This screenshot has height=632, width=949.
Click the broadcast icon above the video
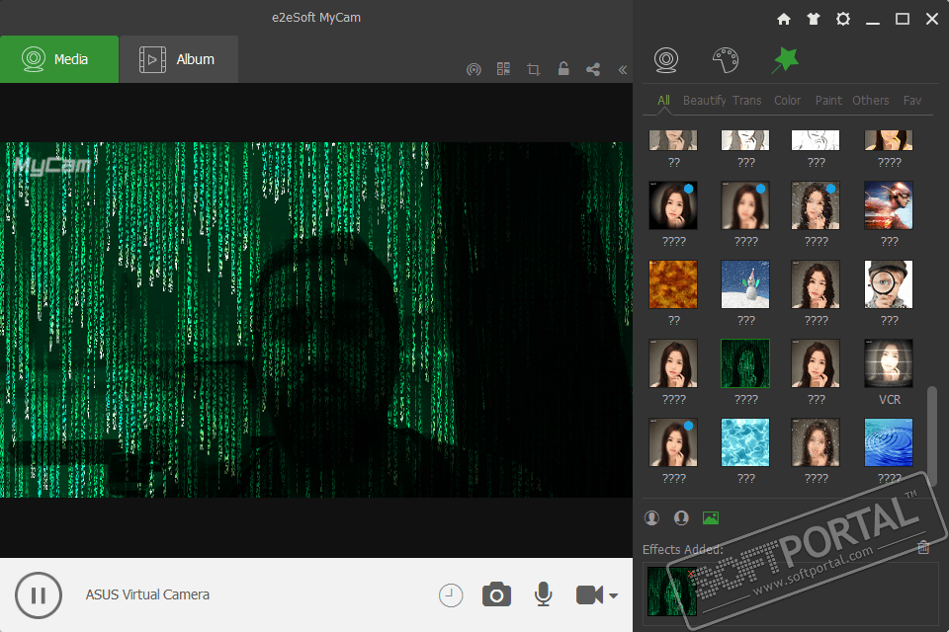474,69
